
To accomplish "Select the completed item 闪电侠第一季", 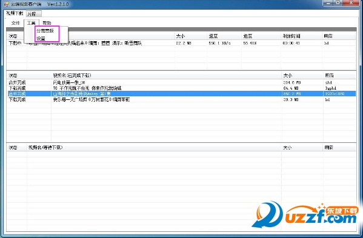I will click(x=181, y=82).
